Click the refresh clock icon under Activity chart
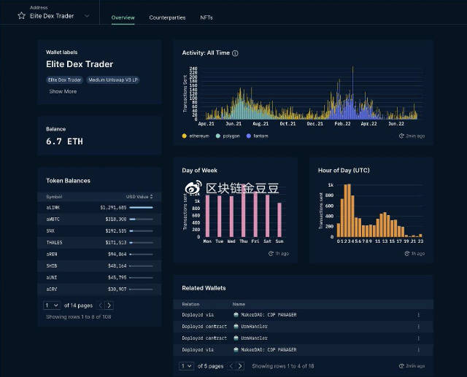This screenshot has width=467, height=377. (x=401, y=136)
